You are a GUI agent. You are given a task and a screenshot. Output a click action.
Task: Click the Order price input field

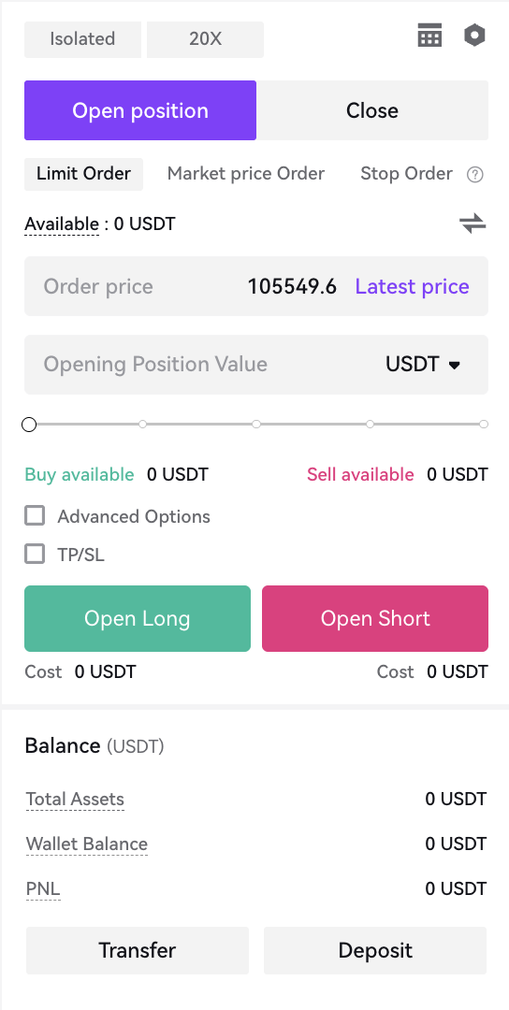pos(256,286)
